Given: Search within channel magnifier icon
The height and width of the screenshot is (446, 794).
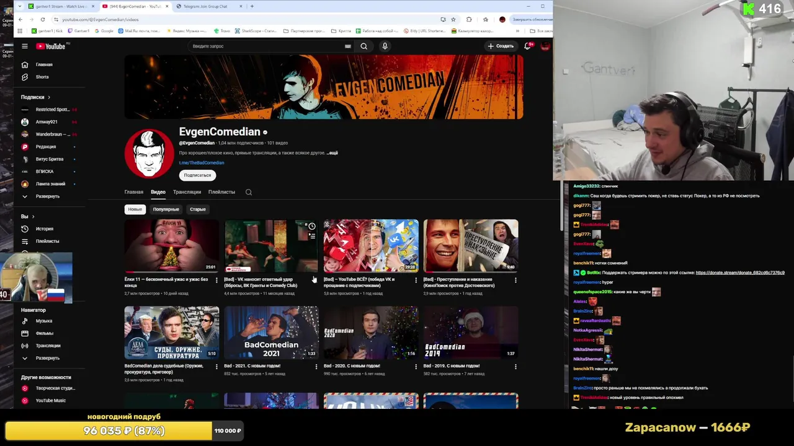Looking at the screenshot, I should coord(249,192).
